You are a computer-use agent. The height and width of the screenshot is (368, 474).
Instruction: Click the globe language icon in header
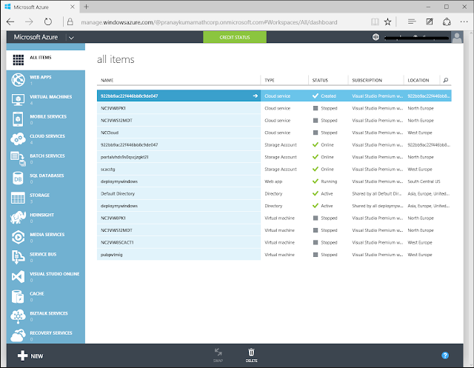(x=375, y=37)
